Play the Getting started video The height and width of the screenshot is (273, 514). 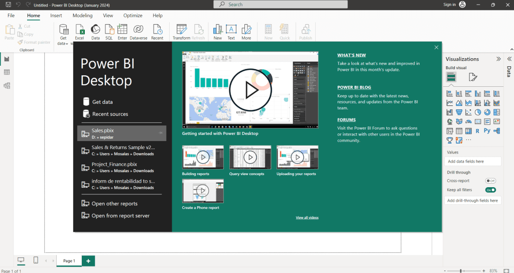(250, 90)
